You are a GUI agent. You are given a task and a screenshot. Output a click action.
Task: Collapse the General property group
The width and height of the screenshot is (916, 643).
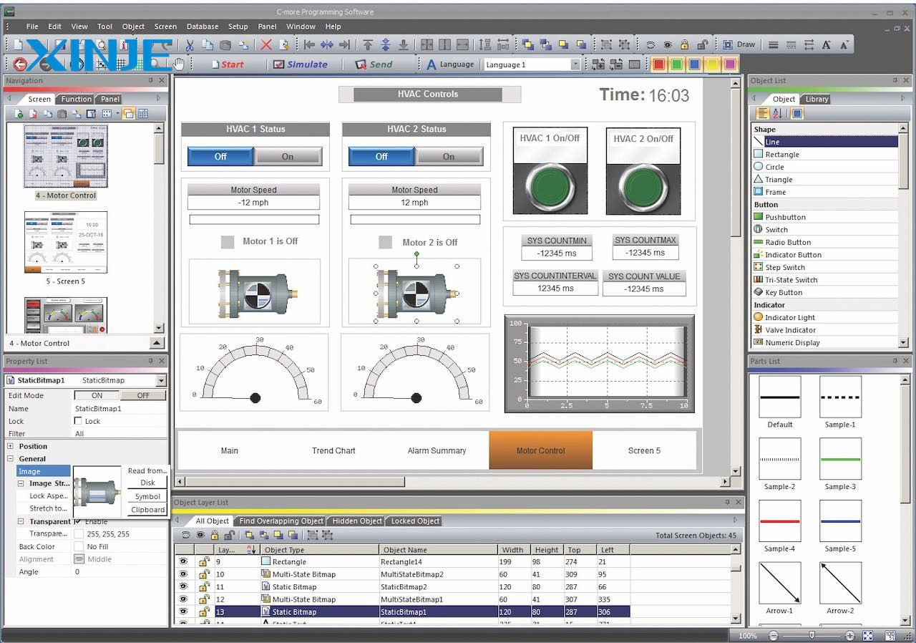tap(11, 459)
